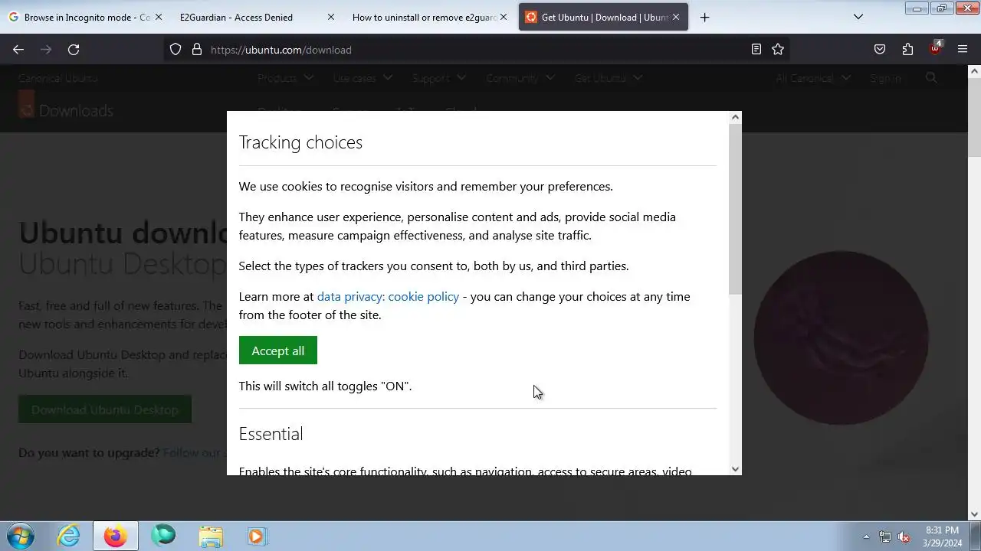Click the Firefox taskbar icon
981x551 pixels.
click(x=116, y=536)
